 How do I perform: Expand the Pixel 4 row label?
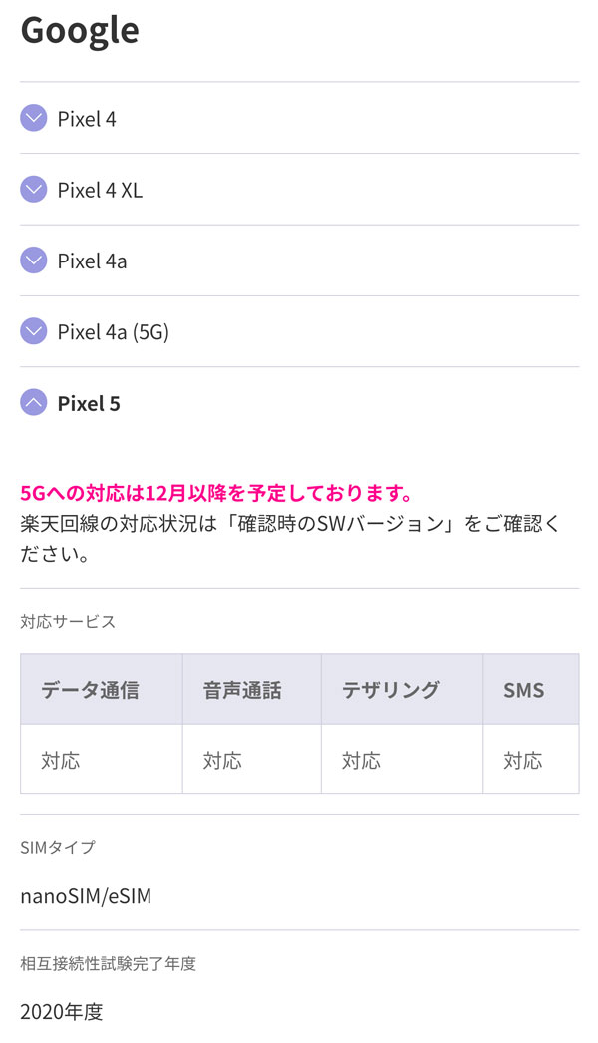87,119
